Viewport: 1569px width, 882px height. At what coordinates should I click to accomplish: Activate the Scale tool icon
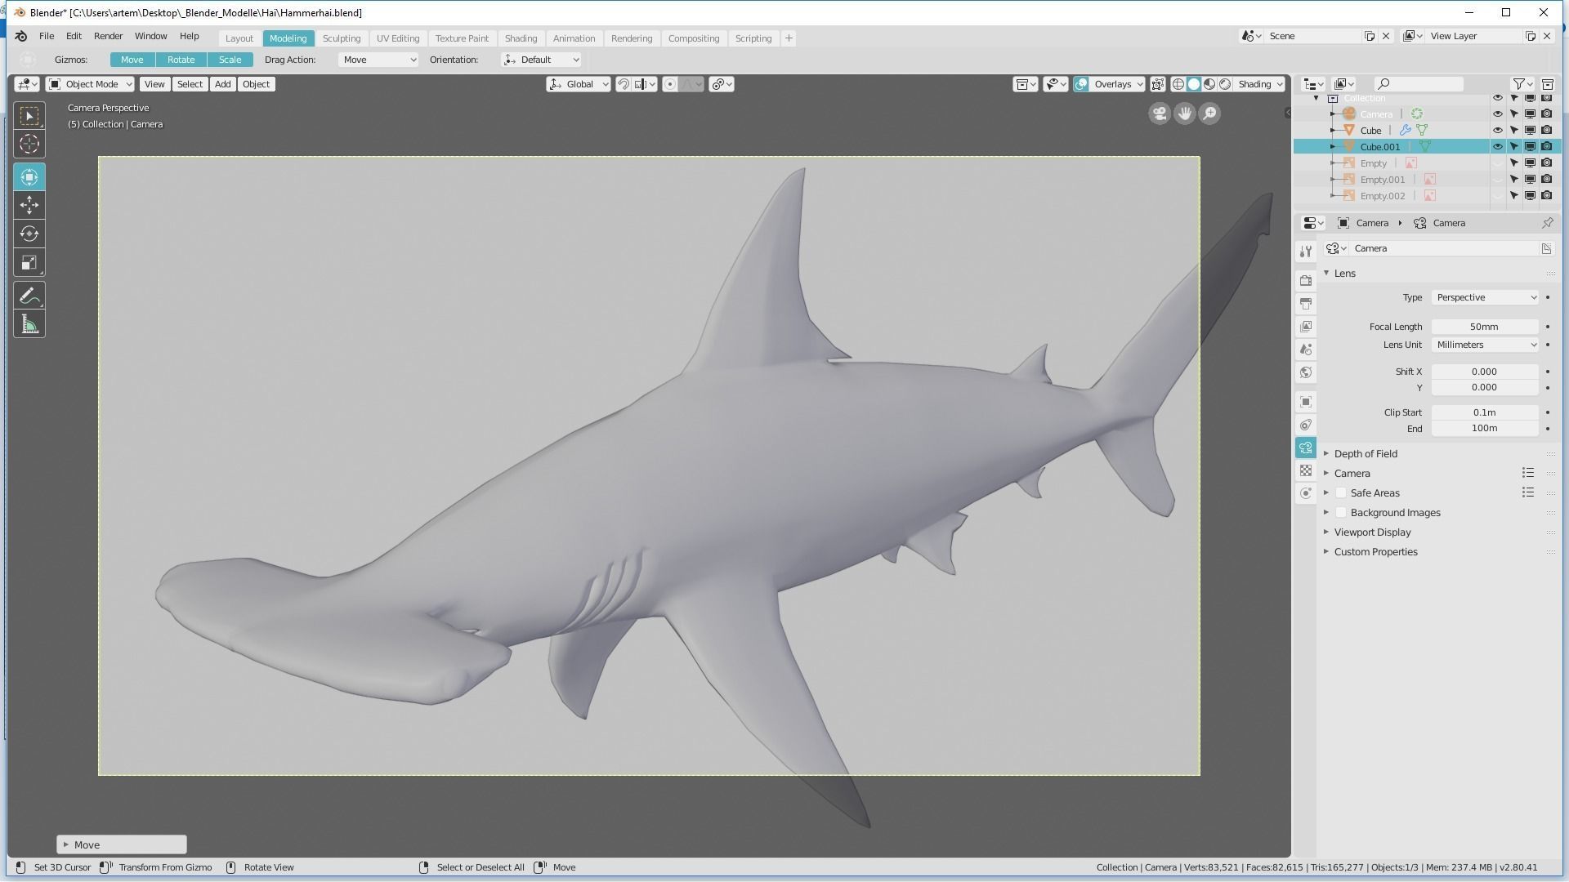click(29, 263)
